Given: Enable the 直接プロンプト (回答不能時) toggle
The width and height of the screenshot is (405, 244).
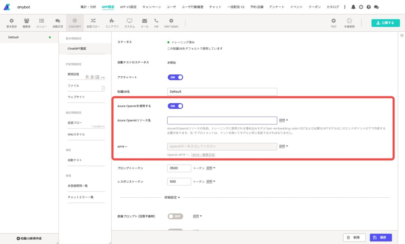Looking at the screenshot, I should tap(175, 216).
